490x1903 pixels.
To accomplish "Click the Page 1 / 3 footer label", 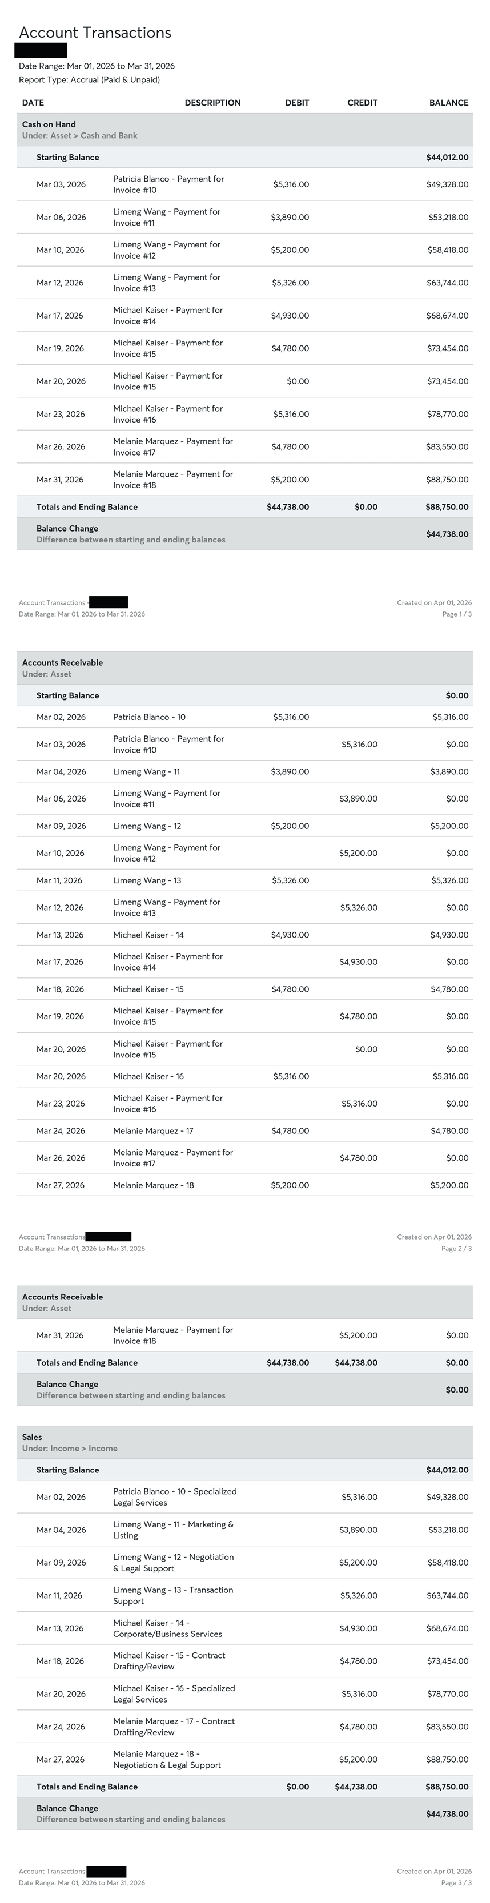I will point(456,614).
